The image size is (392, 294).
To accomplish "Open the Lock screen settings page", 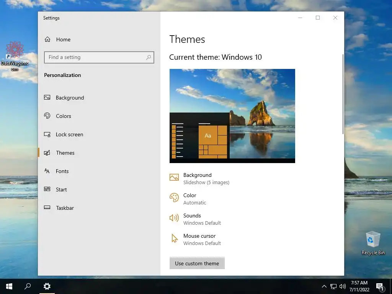I will [x=70, y=134].
